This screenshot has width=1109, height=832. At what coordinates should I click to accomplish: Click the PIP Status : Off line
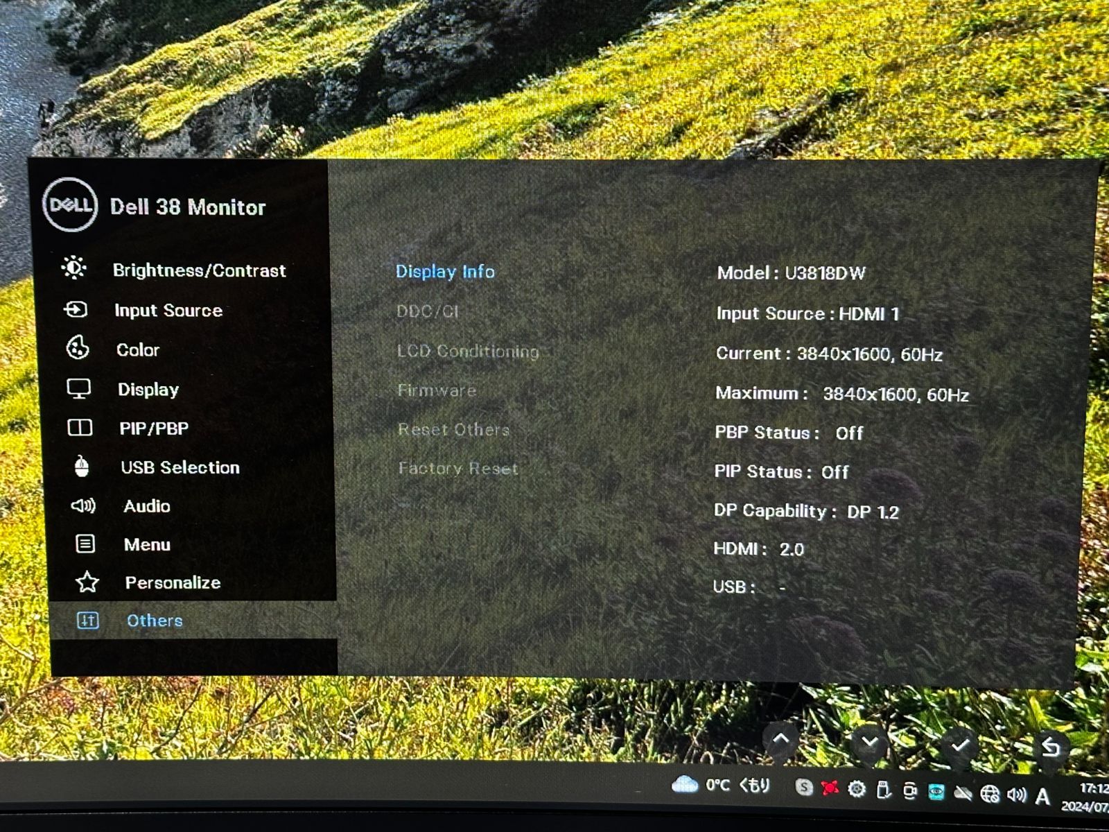[x=781, y=472]
